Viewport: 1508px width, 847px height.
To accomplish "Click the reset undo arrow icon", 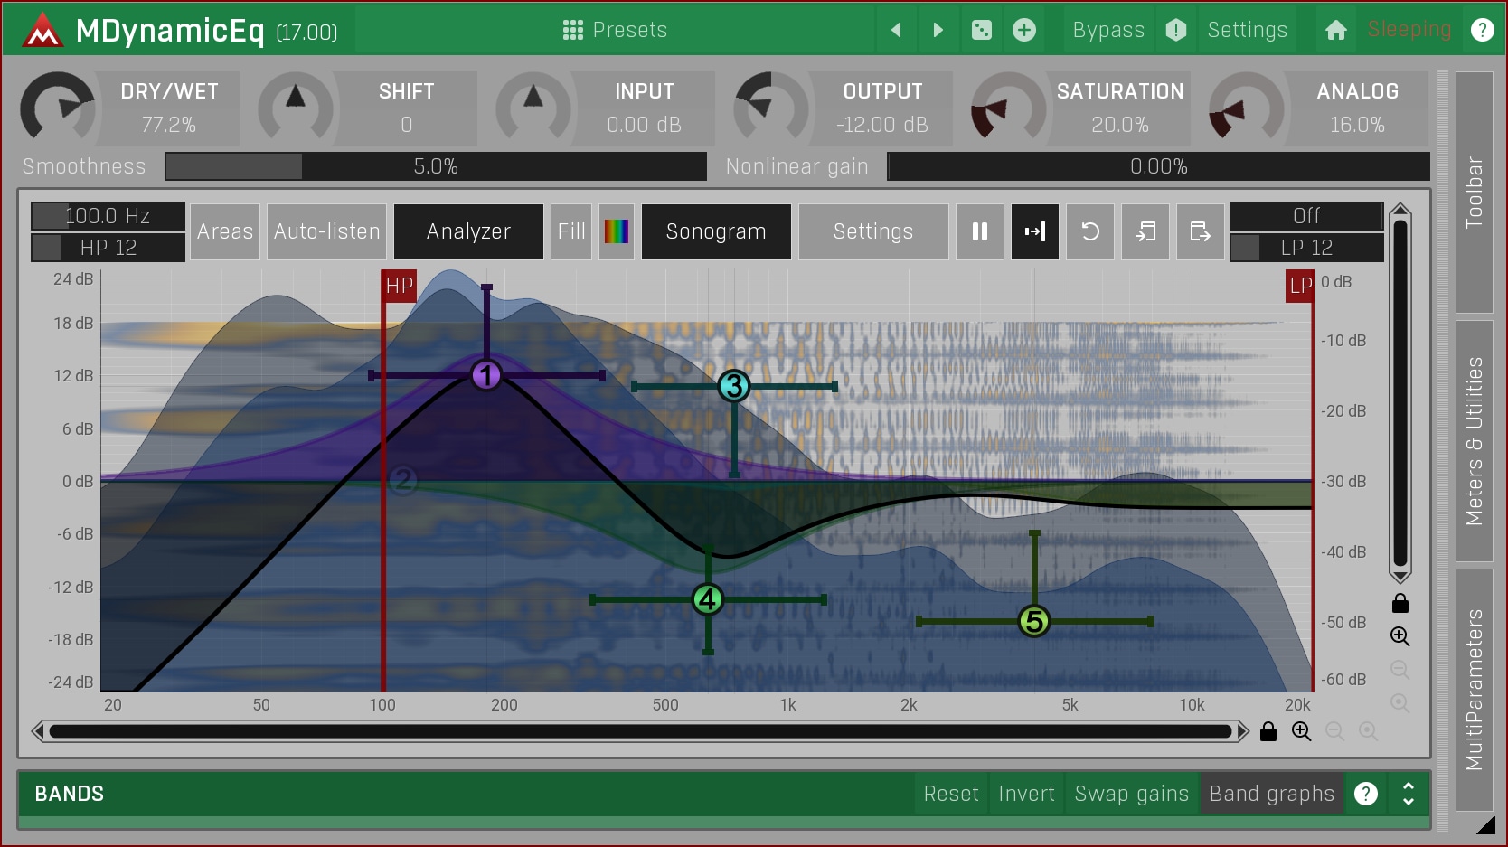I will point(1090,231).
